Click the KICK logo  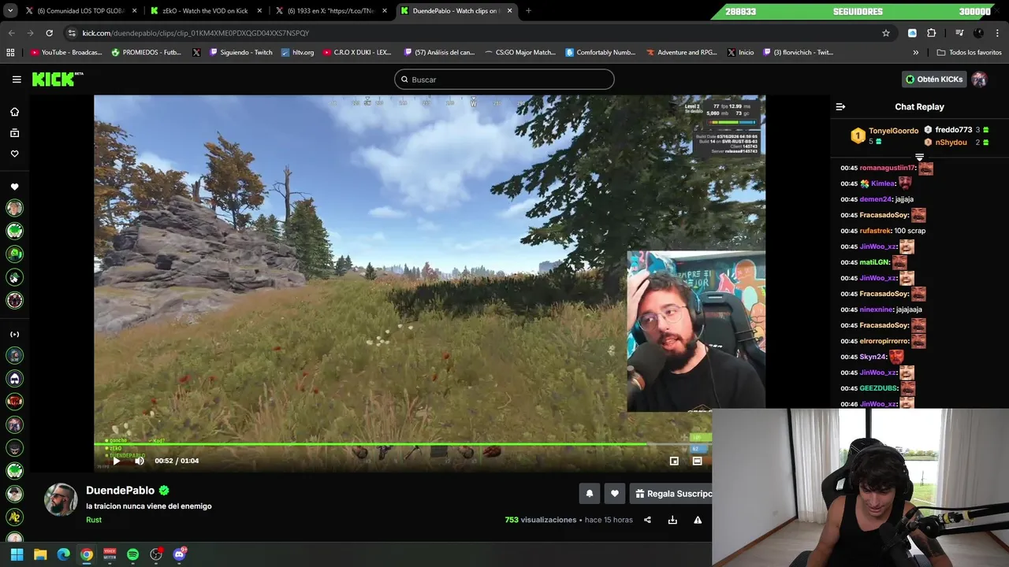coord(57,79)
